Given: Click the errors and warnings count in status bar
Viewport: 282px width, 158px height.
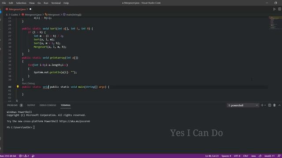Looking at the screenshot, I should tap(24, 156).
